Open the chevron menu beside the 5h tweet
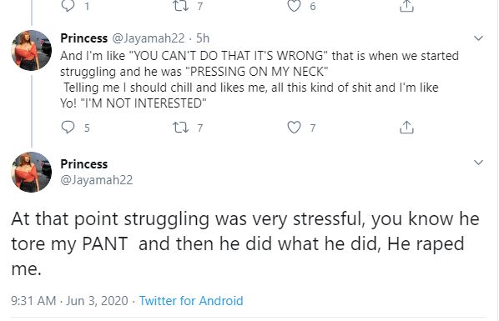Screen dimensions: 499x321 pos(478,38)
